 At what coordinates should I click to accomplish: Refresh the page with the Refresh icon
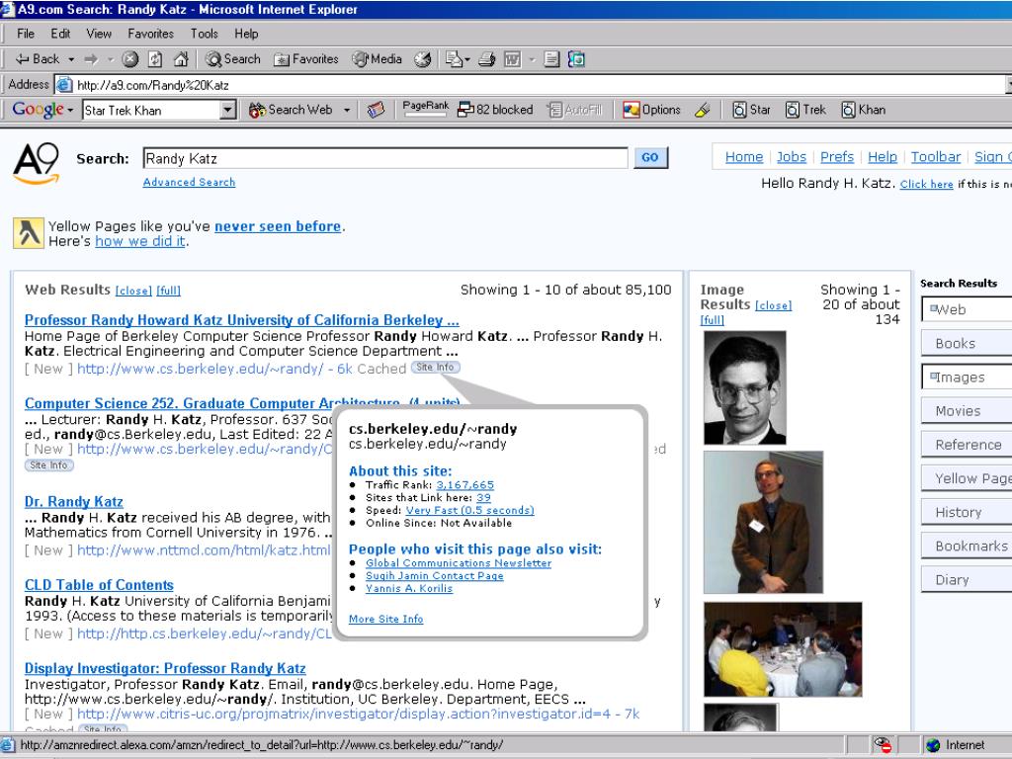[x=155, y=59]
